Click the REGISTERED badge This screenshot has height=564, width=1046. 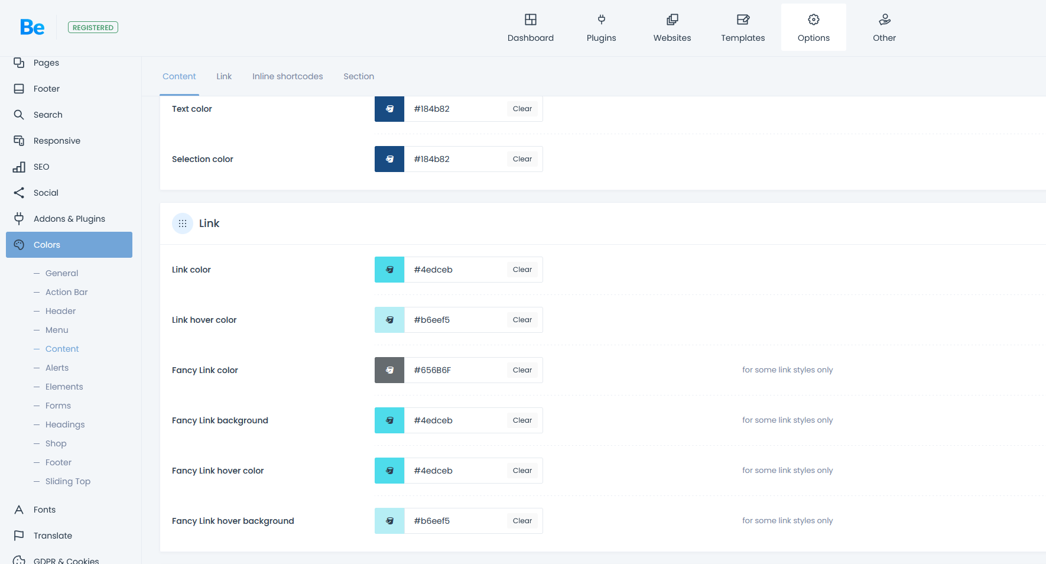pyautogui.click(x=93, y=27)
